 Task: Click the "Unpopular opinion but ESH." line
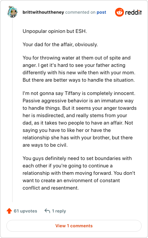point(55,31)
